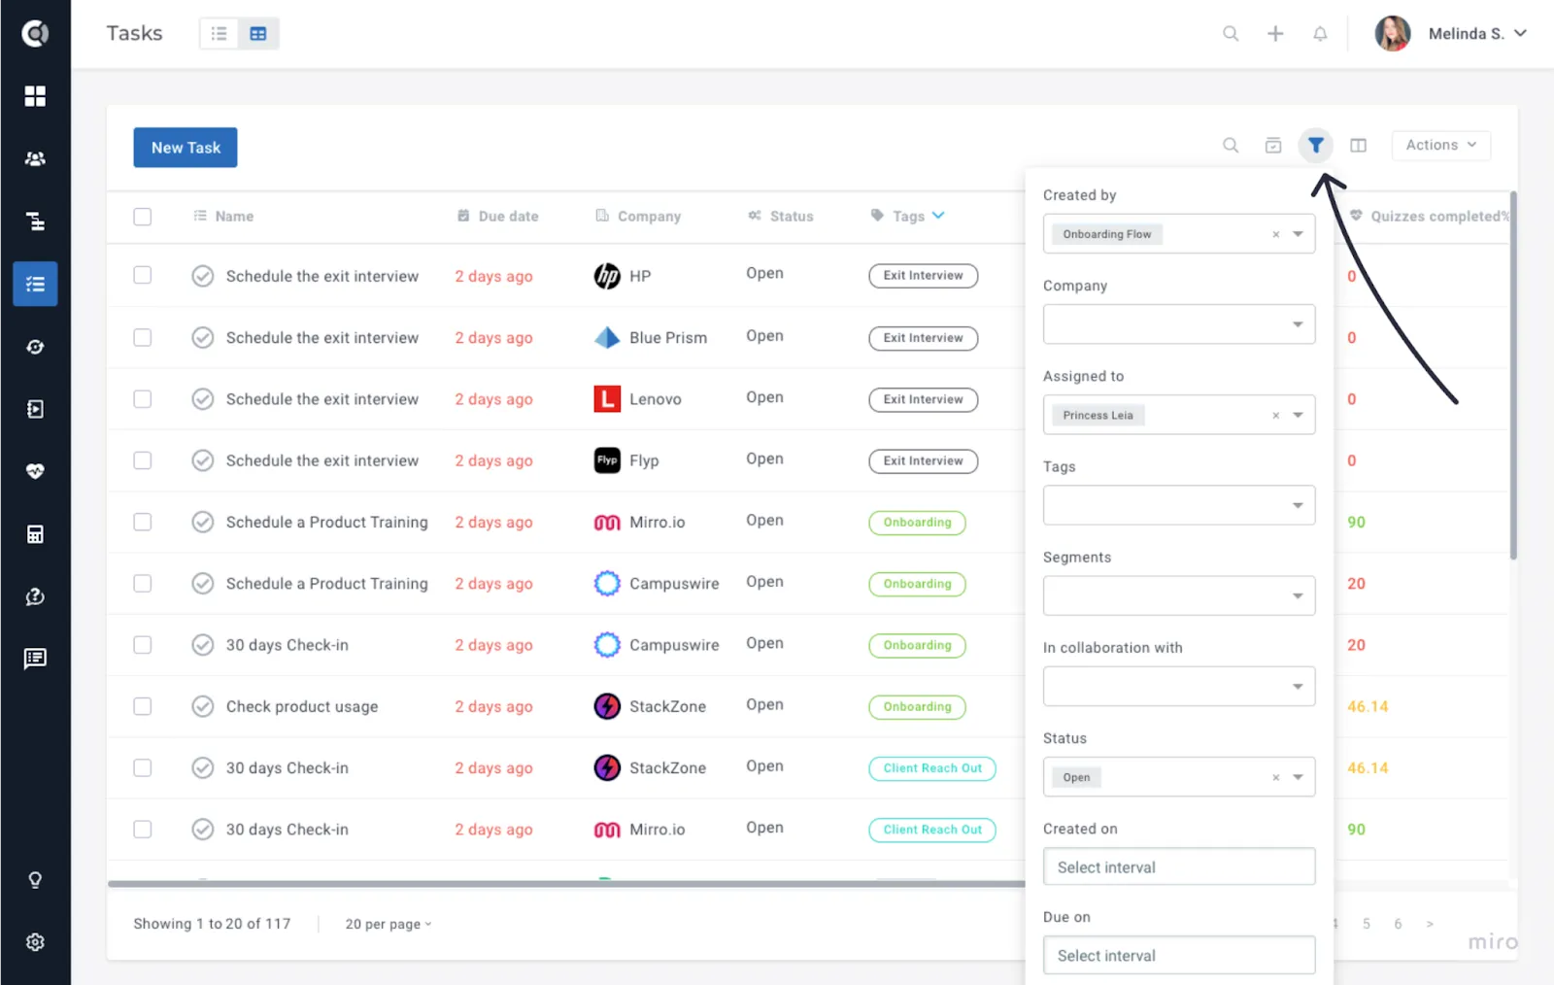Open the Melinda S. user menu

point(1452,33)
